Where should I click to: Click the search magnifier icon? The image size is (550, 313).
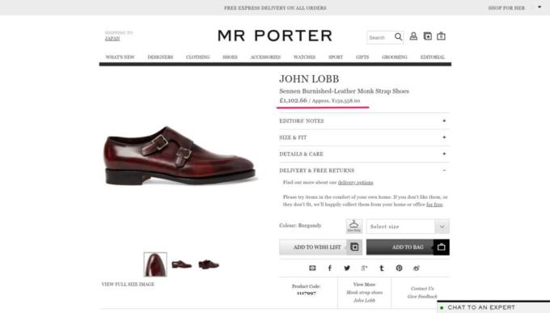click(398, 37)
